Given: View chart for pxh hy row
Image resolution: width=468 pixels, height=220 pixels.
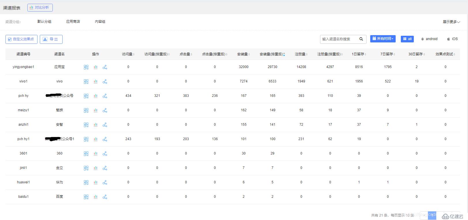Looking at the screenshot, I should [95, 96].
